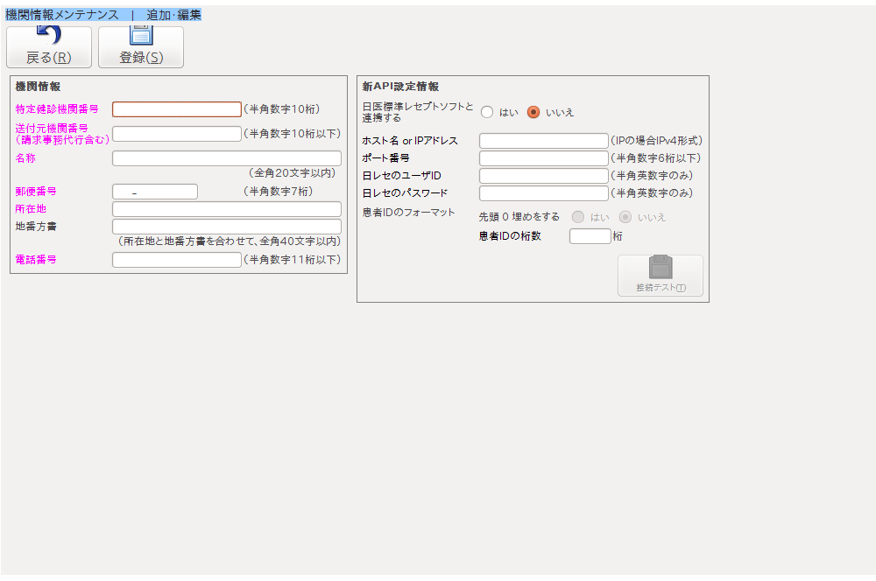Click the pink 名称 label
Viewport: 876px width, 581px height.
25,158
